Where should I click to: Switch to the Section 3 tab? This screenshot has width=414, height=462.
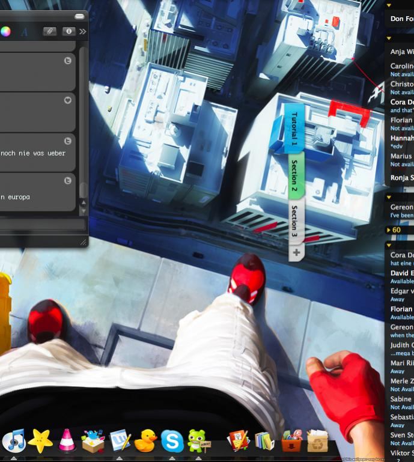click(296, 221)
